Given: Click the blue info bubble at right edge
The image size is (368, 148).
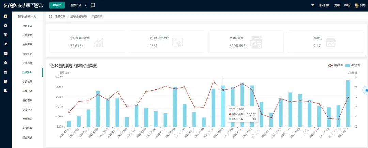Looking at the screenshot, I should [x=367, y=90].
